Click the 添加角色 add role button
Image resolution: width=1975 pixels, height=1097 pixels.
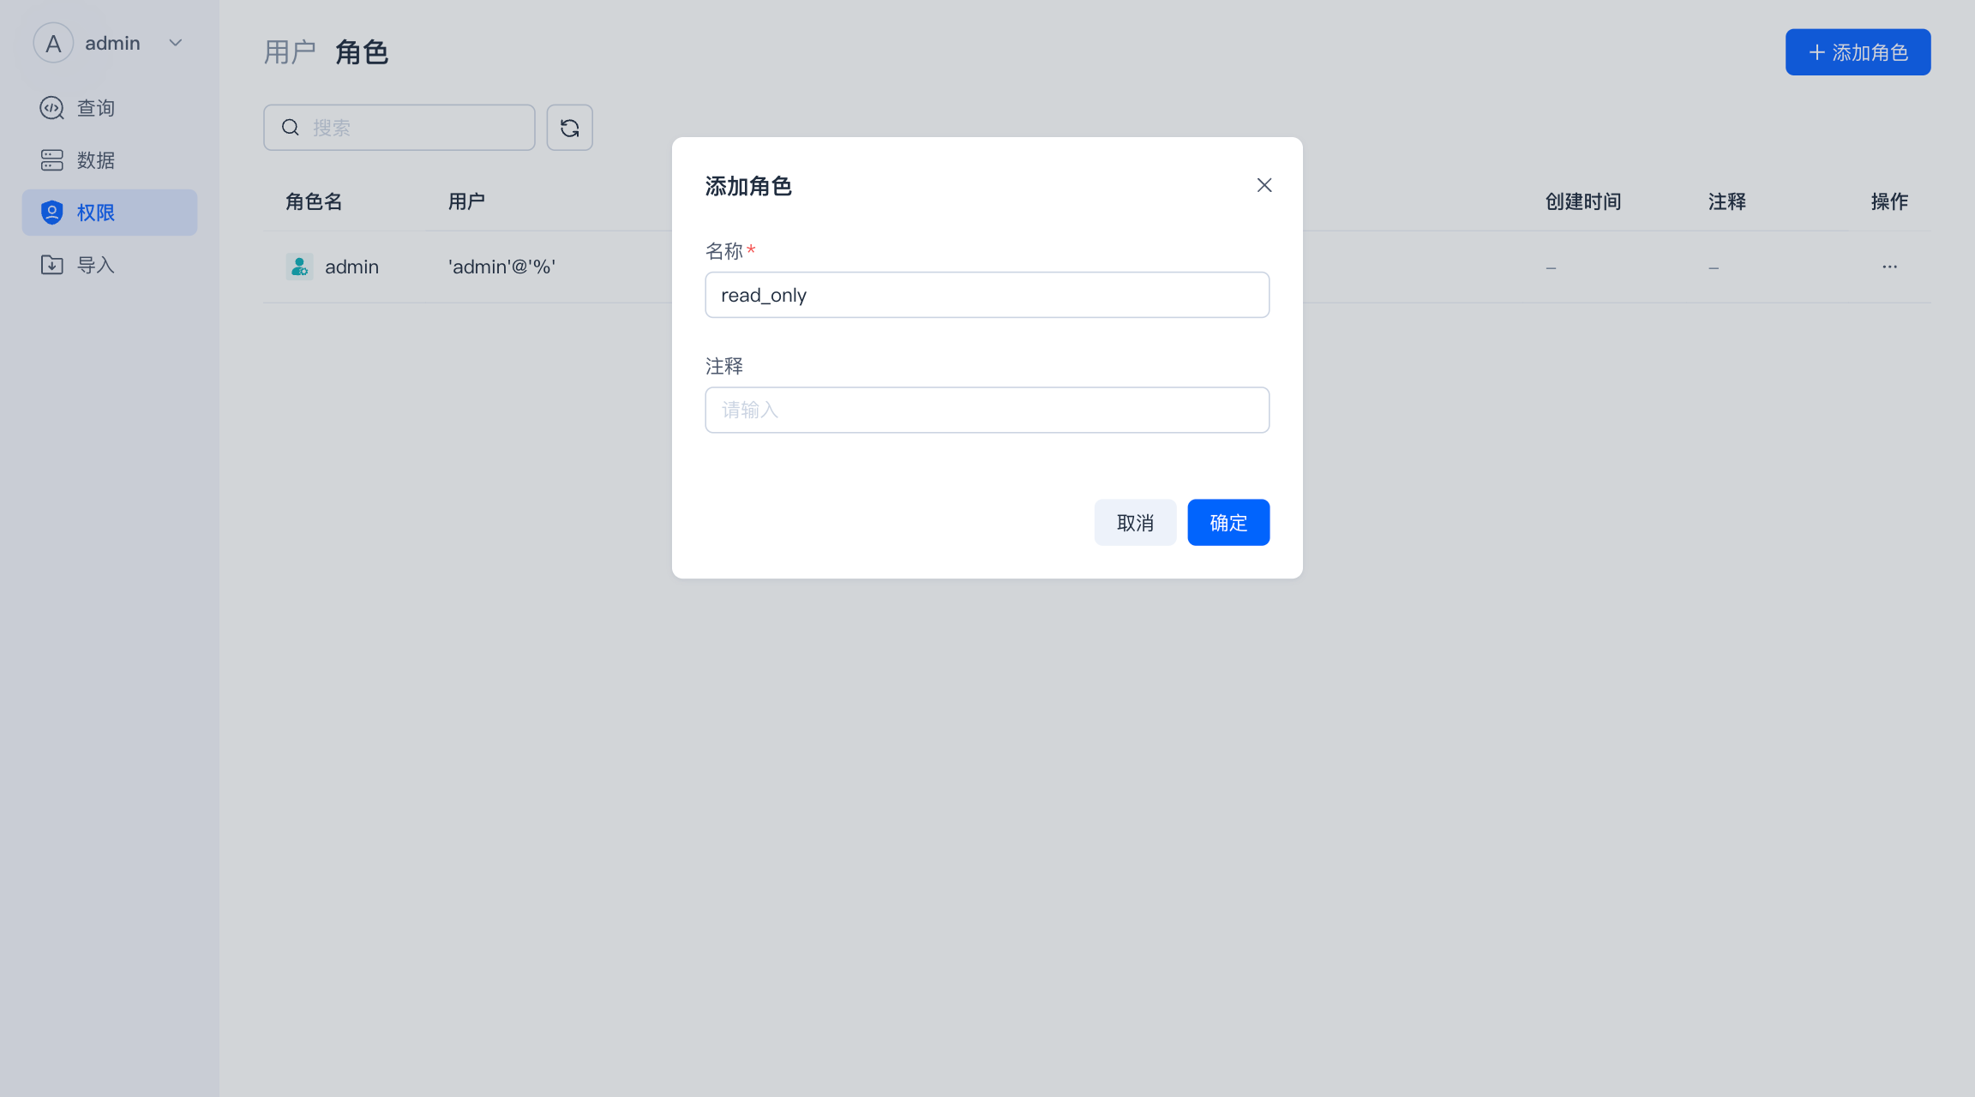coord(1858,52)
